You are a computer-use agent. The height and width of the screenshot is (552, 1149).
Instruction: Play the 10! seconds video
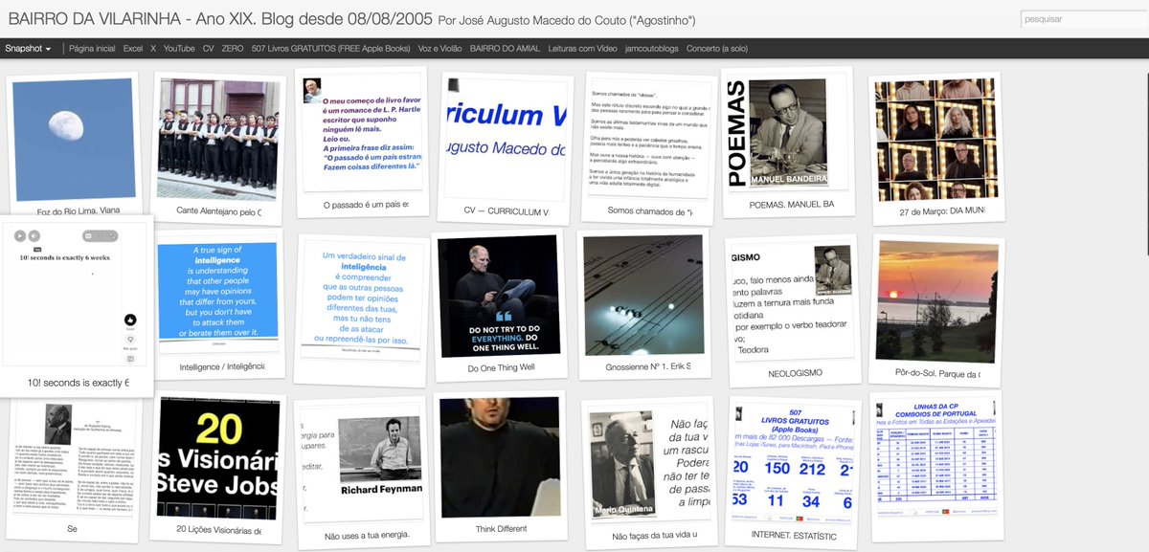coord(19,235)
